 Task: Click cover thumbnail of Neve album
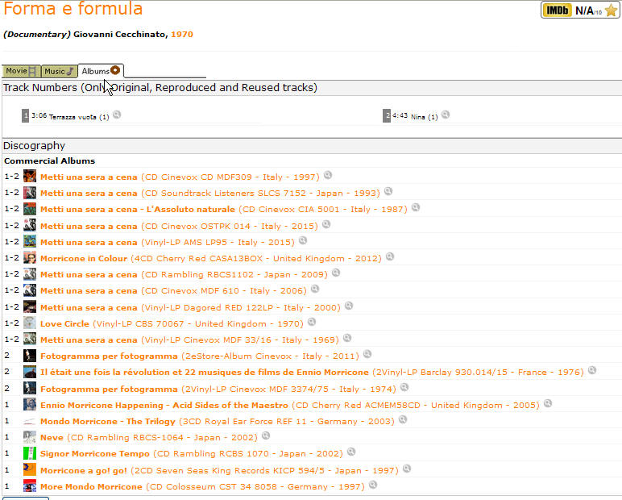tap(30, 437)
